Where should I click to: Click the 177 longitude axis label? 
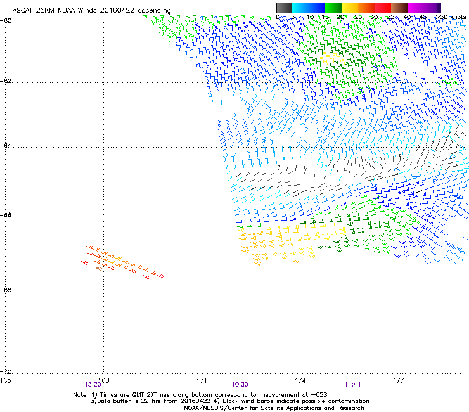coord(399,380)
